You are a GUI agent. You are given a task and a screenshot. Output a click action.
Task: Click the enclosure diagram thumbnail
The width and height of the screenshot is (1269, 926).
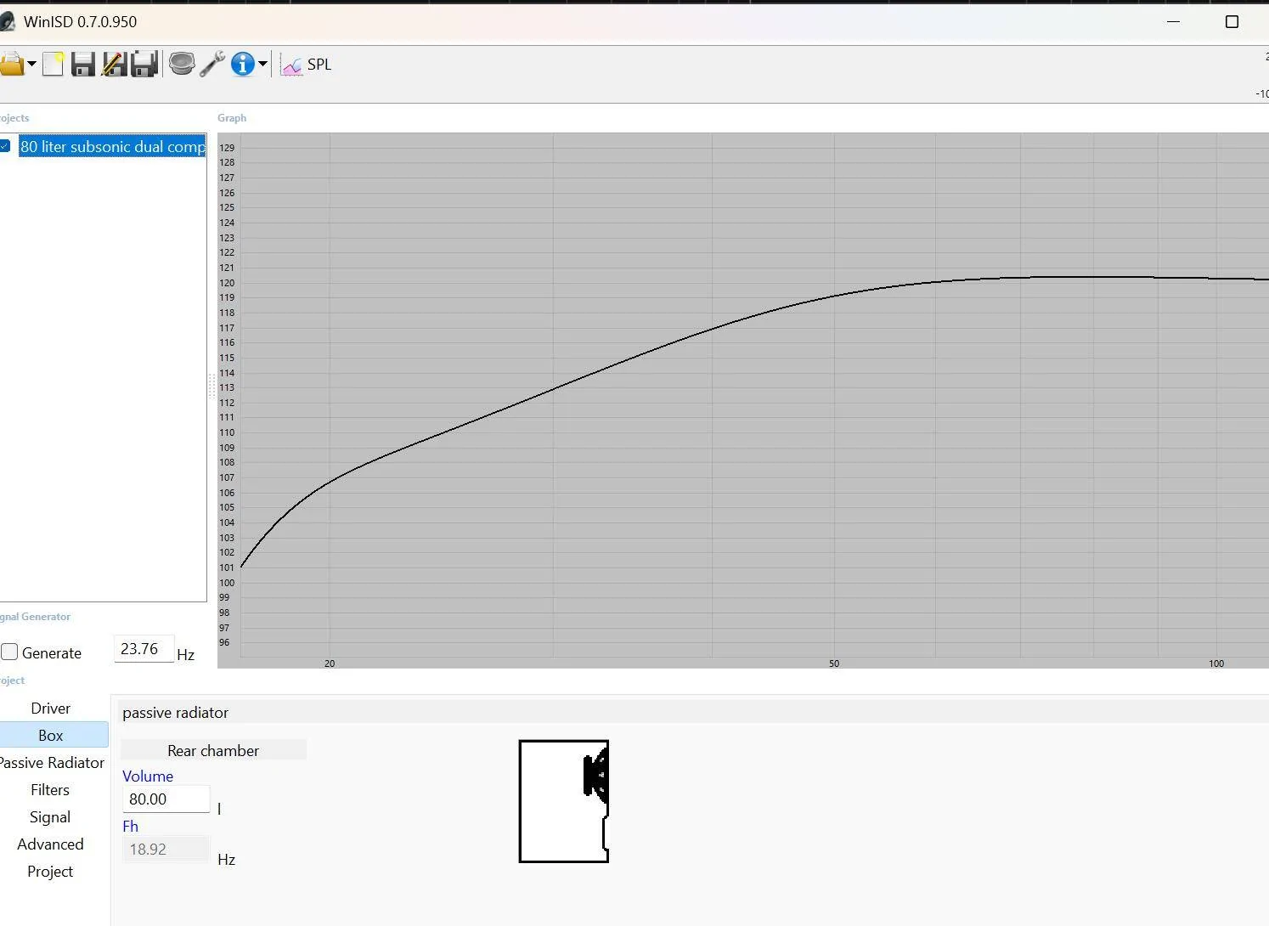pyautogui.click(x=564, y=801)
